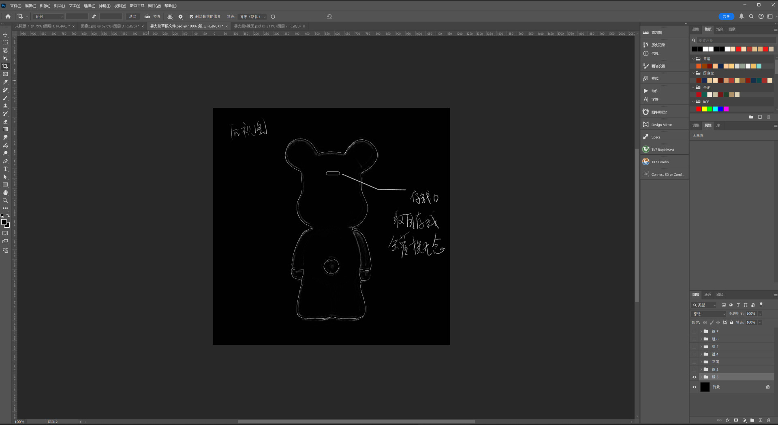Image resolution: width=778 pixels, height=425 pixels.
Task: Show the 组 7 layer group
Action: [x=694, y=331]
